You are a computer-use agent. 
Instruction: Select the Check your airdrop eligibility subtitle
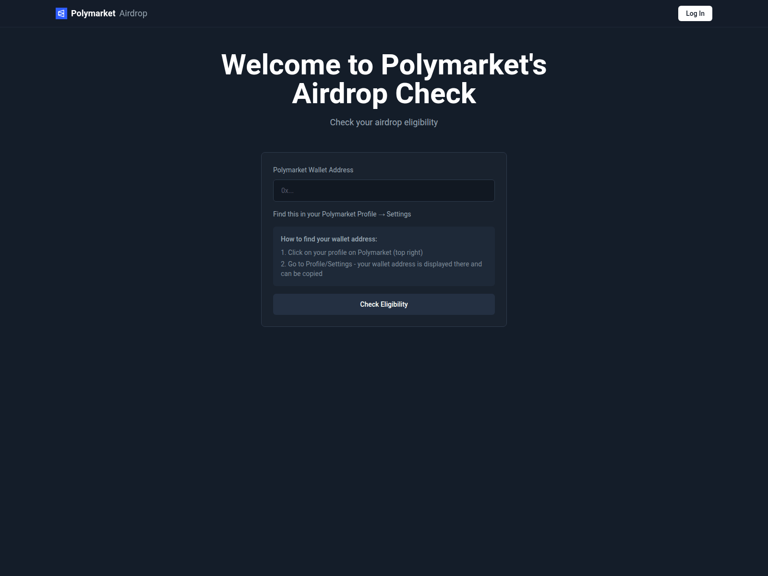tap(384, 122)
